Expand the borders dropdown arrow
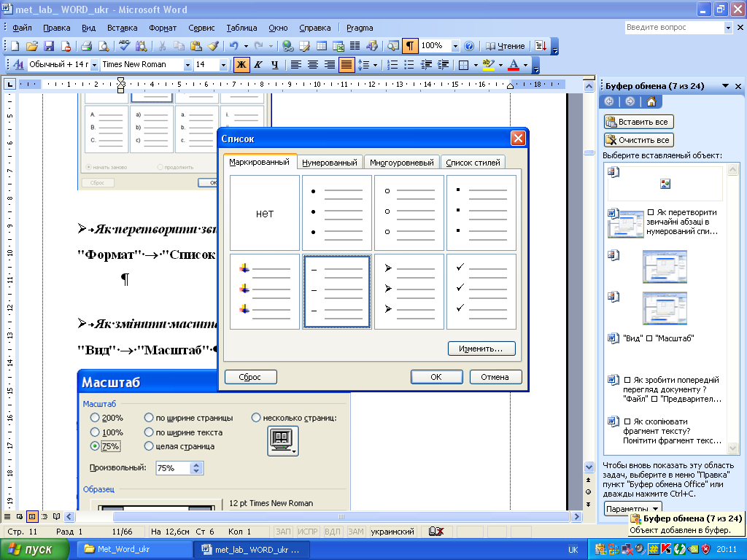747x560 pixels. (476, 65)
